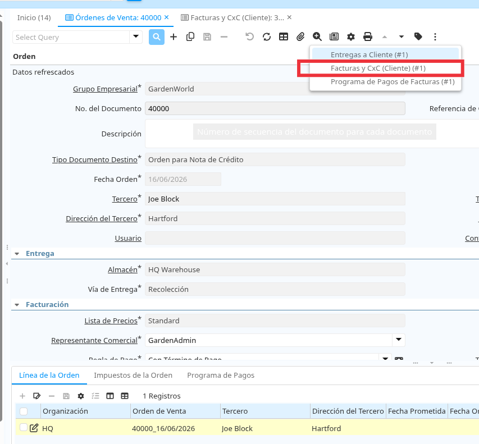Follow the Usuario label link
This screenshot has width=479, height=444.
[128, 238]
